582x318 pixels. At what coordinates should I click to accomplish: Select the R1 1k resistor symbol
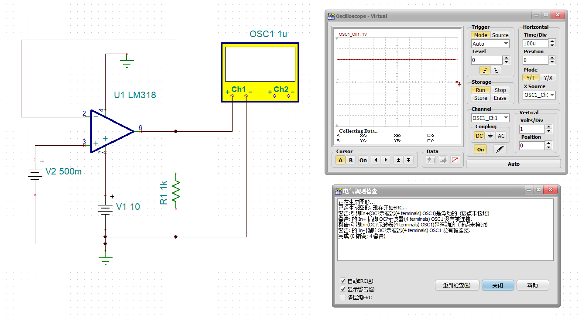[x=176, y=191]
